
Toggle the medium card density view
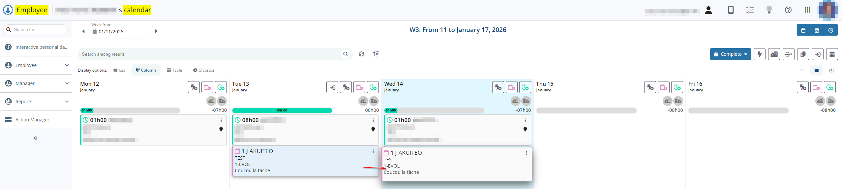817,70
